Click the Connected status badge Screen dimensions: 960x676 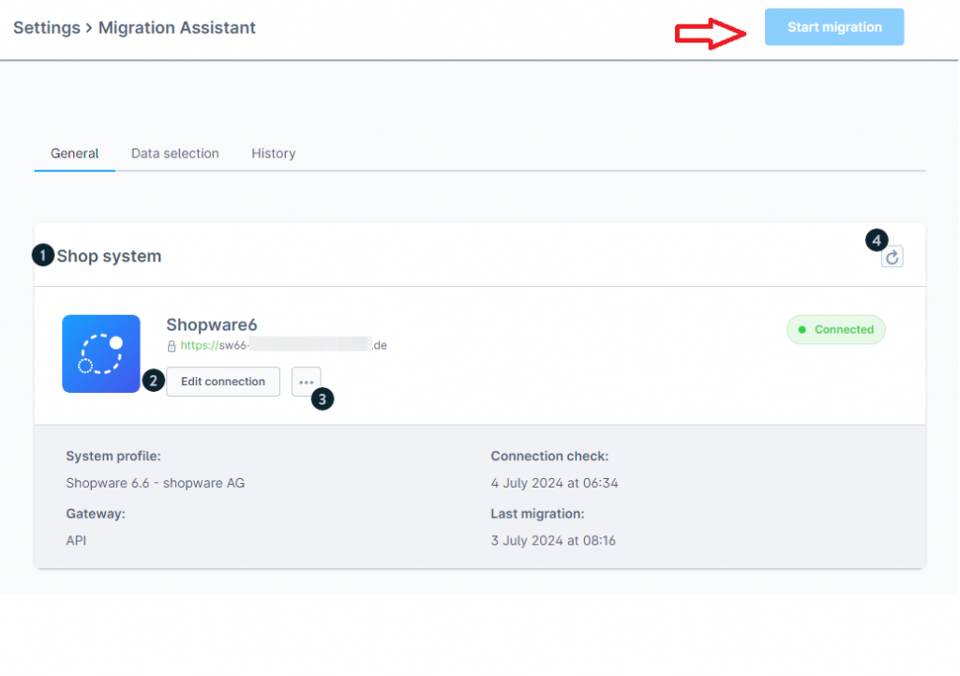click(835, 329)
